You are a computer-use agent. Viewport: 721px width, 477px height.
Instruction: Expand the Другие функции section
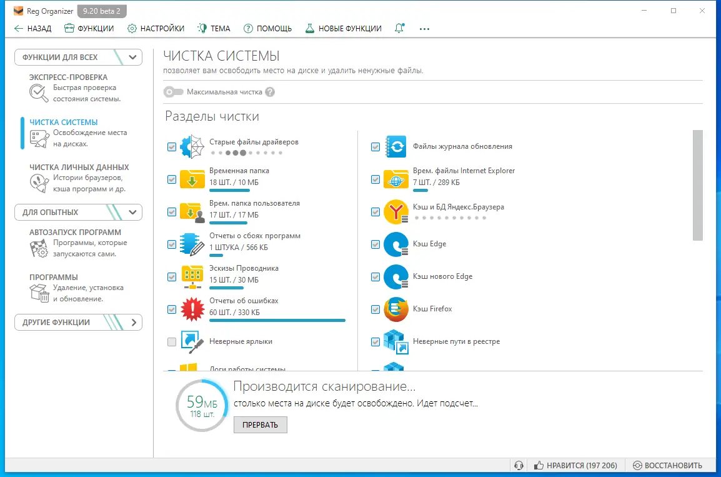(78, 322)
